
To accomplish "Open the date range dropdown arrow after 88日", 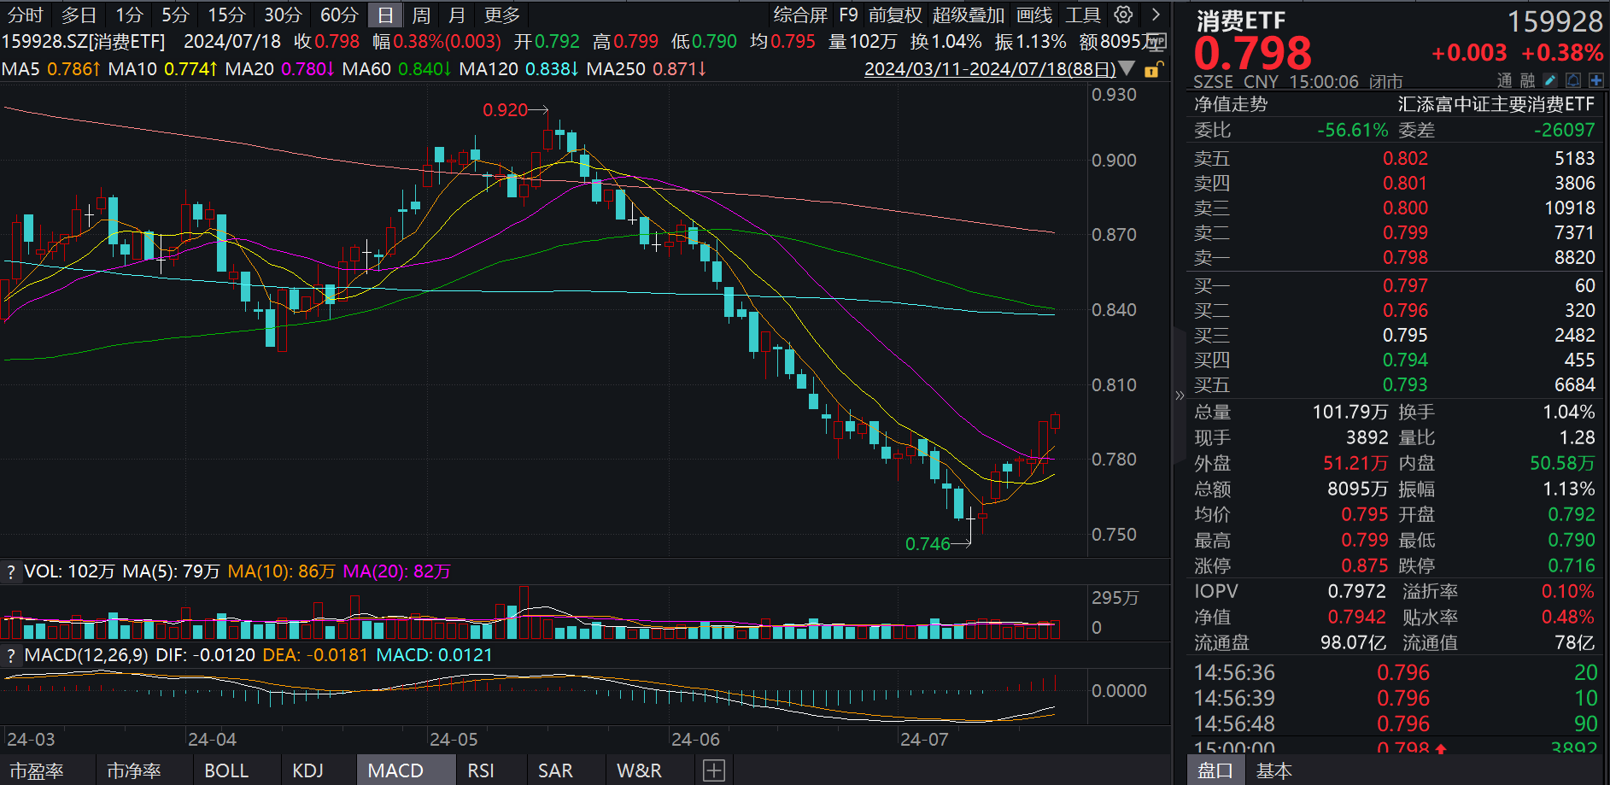I will [1127, 69].
